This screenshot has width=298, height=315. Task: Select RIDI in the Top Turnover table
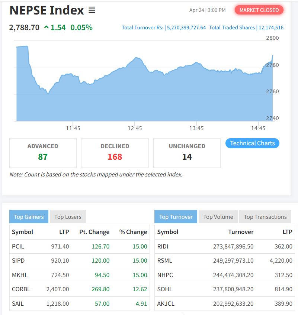coord(163,246)
